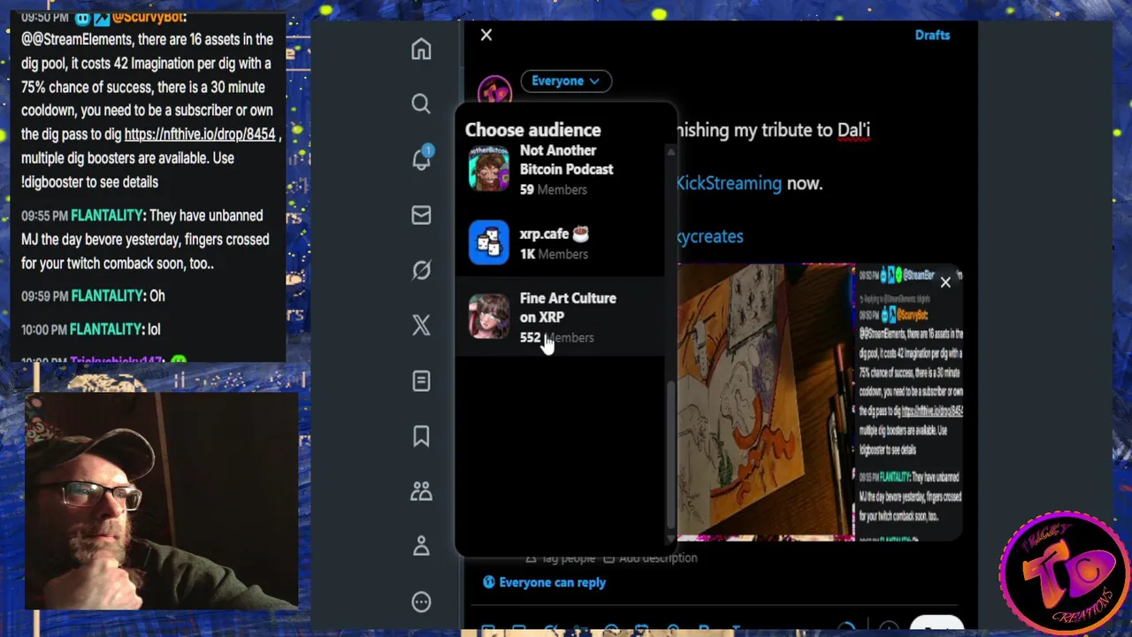Click the '59 Members' count text
The image size is (1132, 637).
pyautogui.click(x=553, y=189)
